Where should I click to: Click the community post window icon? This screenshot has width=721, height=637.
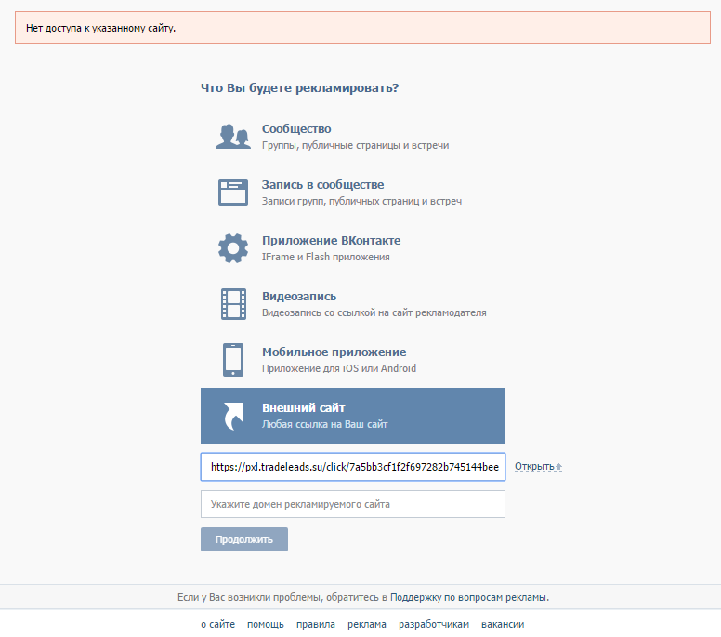point(233,192)
